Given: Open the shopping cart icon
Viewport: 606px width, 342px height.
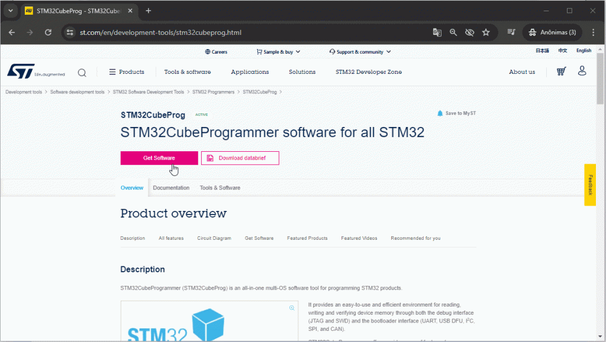Looking at the screenshot, I should pyautogui.click(x=560, y=71).
